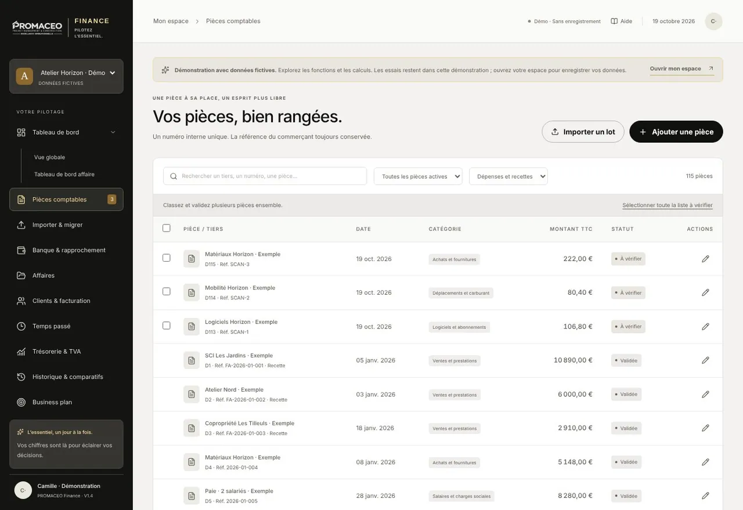Image resolution: width=743 pixels, height=510 pixels.
Task: Open Tableau de bord affaire
Action: [64, 174]
